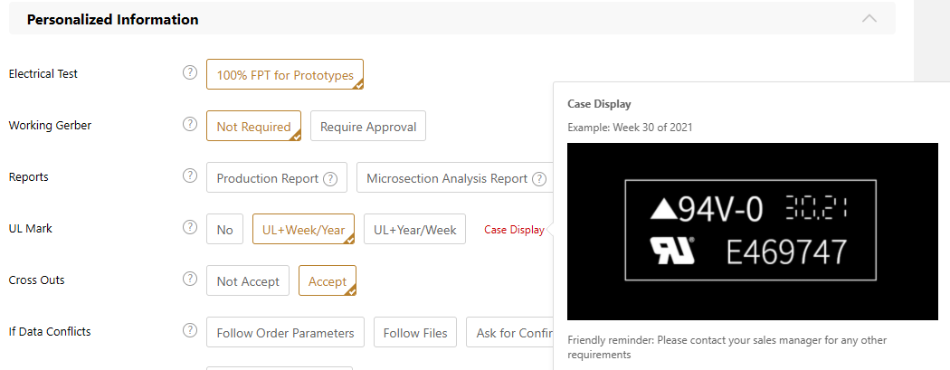The width and height of the screenshot is (950, 370).
Task: Select 100% FPT for Prototypes option
Action: coord(285,75)
